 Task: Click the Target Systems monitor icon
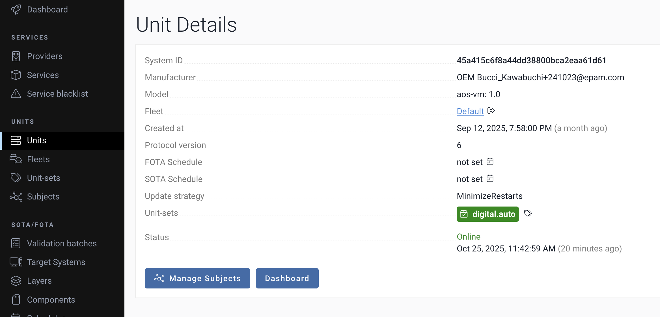pos(16,262)
